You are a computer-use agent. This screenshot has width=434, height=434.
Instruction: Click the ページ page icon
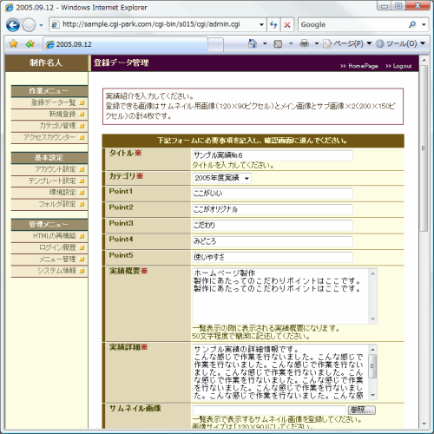[x=327, y=43]
